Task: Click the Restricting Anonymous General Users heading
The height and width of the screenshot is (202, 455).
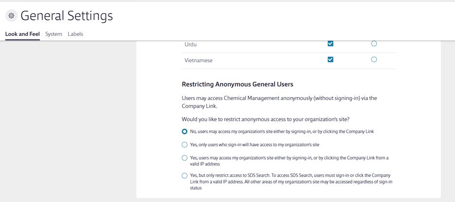Action: point(237,84)
